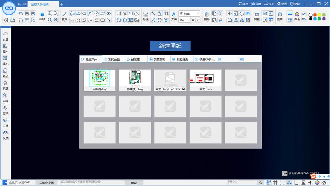
Task: Click the Measure tool icon (测量)
Action: (x=257, y=14)
